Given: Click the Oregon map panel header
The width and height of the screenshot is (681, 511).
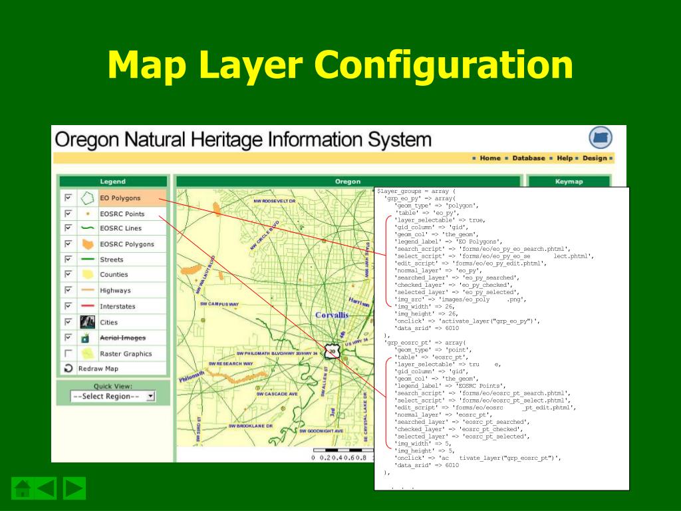Looking at the screenshot, I should tap(347, 182).
